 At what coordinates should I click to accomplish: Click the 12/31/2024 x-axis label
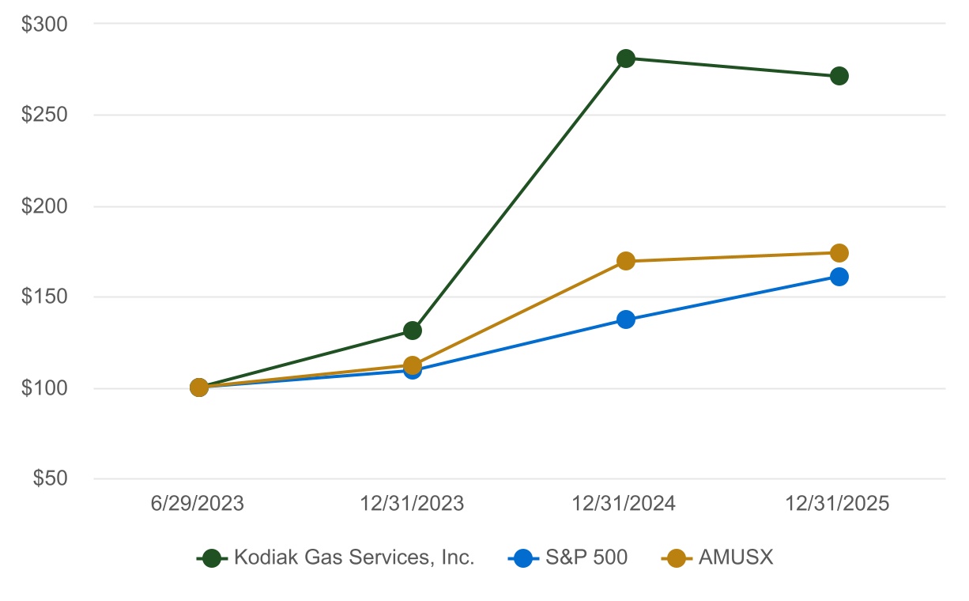626,505
